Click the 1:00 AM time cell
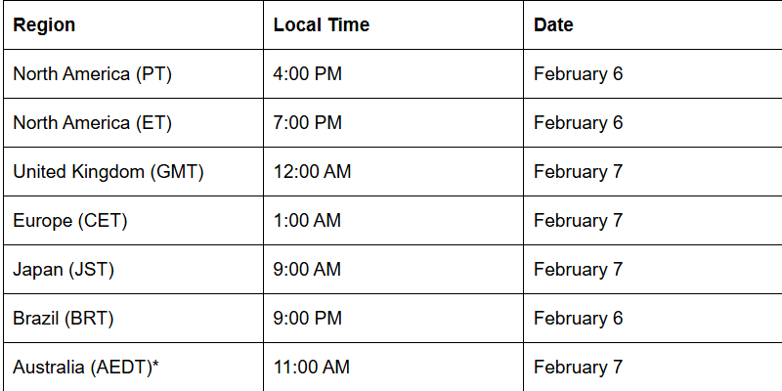This screenshot has width=782, height=391. [307, 221]
